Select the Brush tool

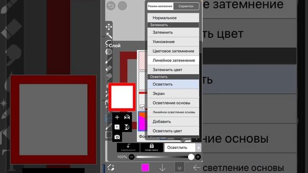click(x=109, y=60)
